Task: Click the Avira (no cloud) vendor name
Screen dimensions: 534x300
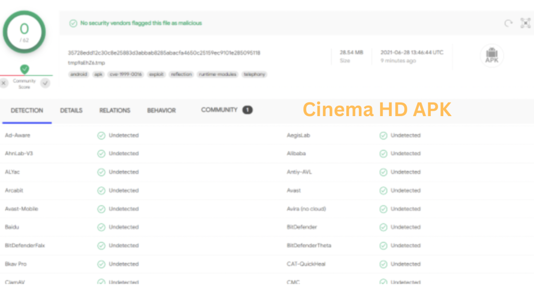Action: click(306, 209)
